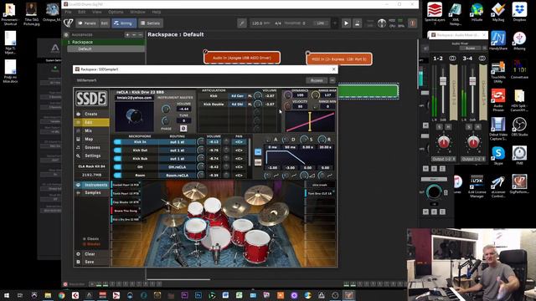Click the Kick In volume value field
536x301 pixels.
(214, 141)
